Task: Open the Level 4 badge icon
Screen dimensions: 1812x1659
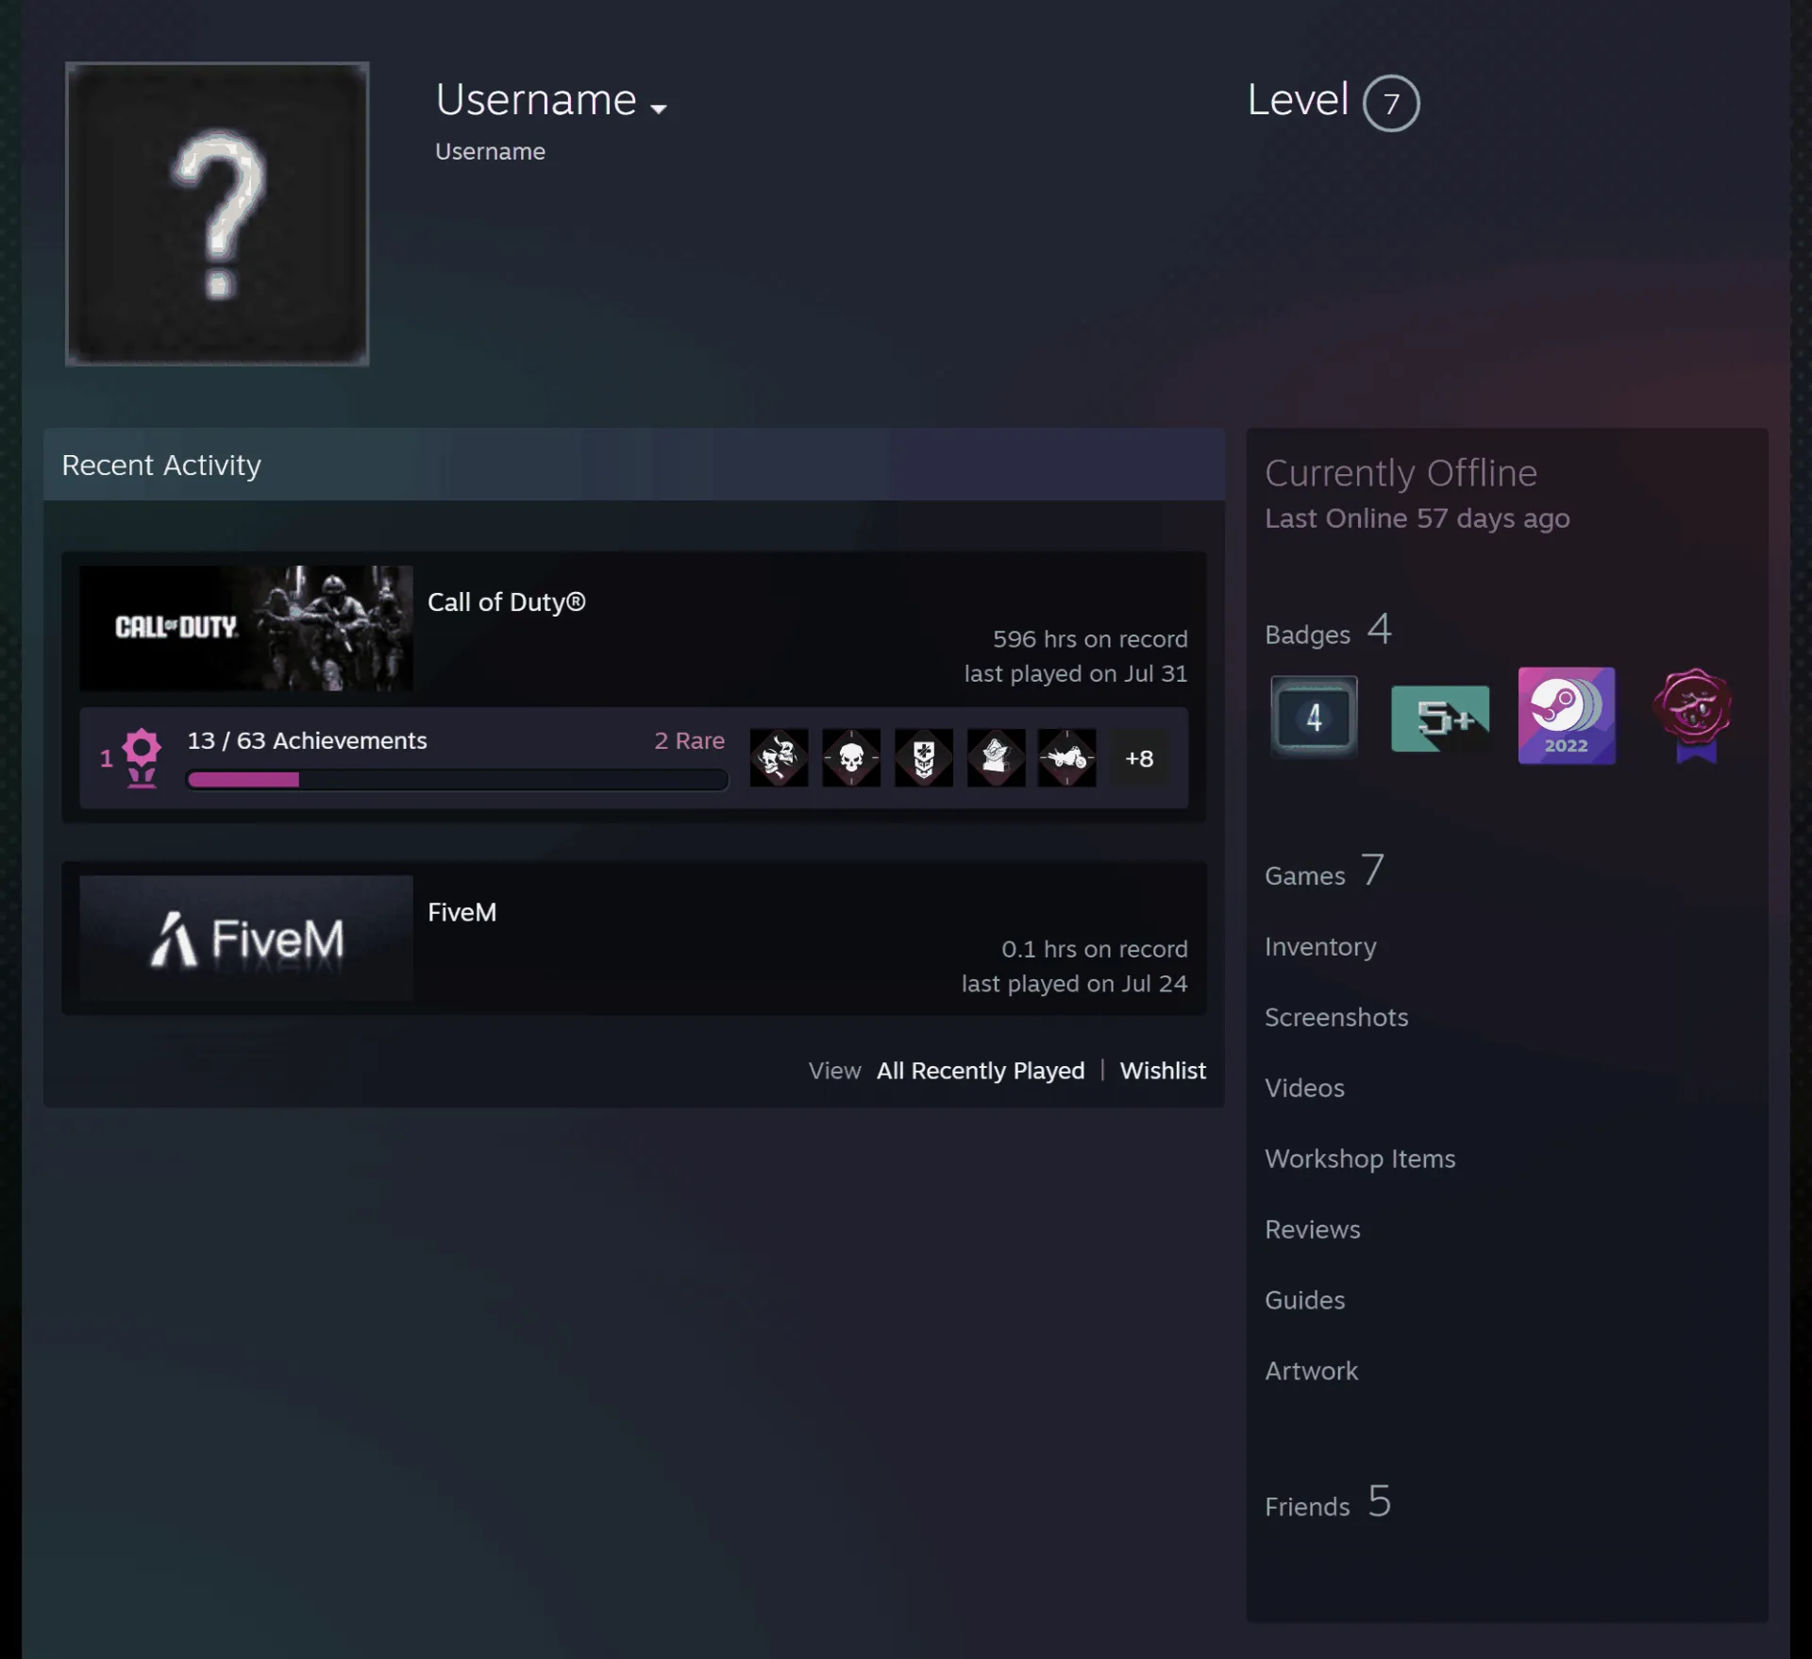Action: [x=1314, y=717]
